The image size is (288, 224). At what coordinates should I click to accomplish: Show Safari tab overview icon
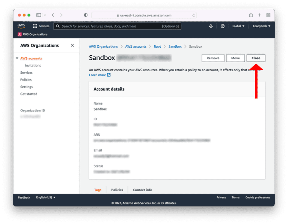(268, 15)
